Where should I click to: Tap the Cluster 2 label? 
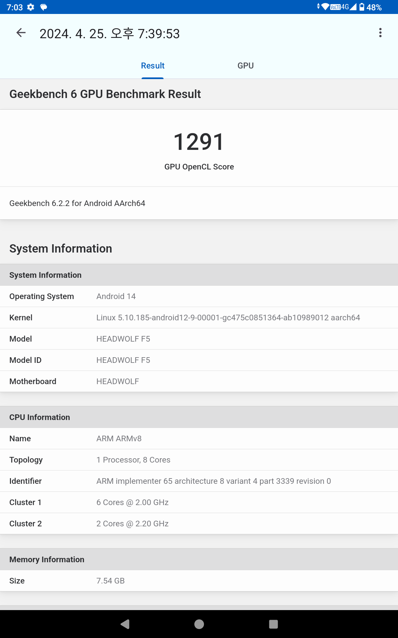26,524
